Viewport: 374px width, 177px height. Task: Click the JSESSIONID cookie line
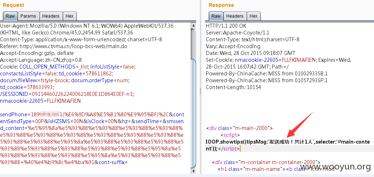click(67, 94)
